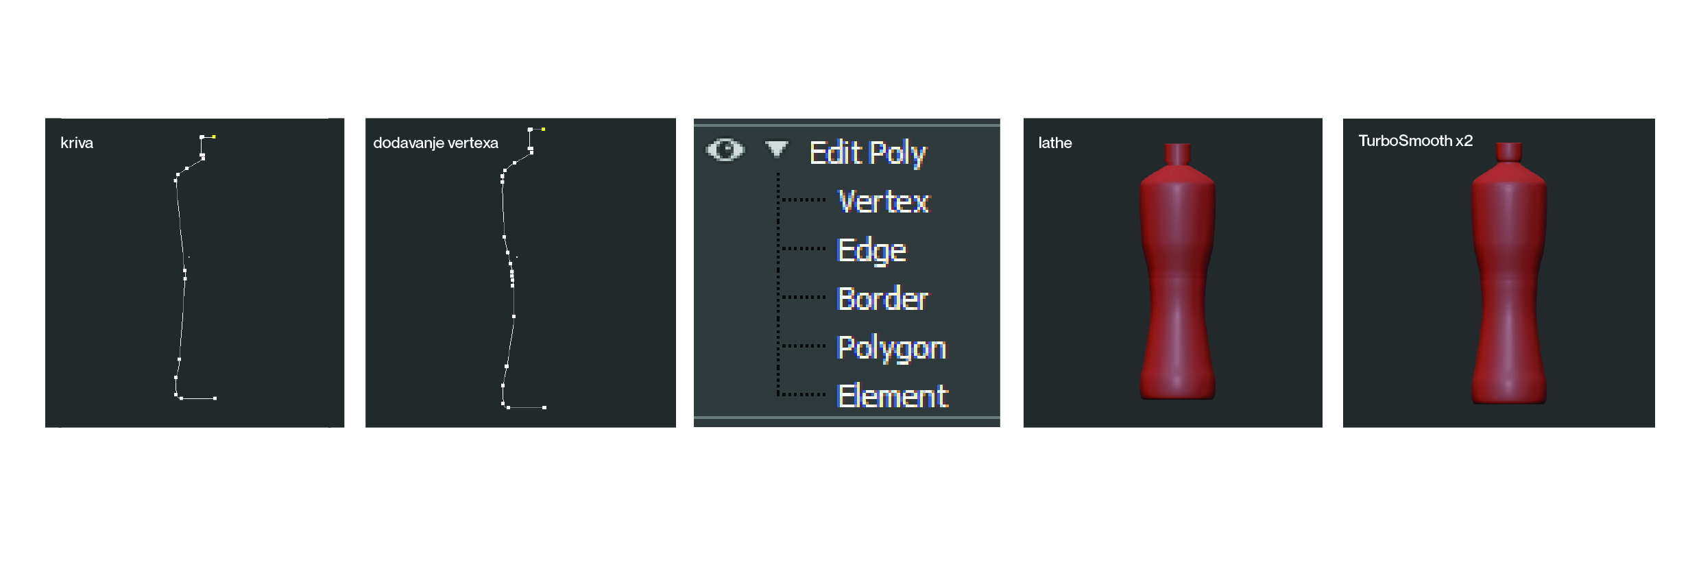Select the Edit Poly modifier entry
Image resolution: width=1701 pixels, height=567 pixels.
point(867,153)
